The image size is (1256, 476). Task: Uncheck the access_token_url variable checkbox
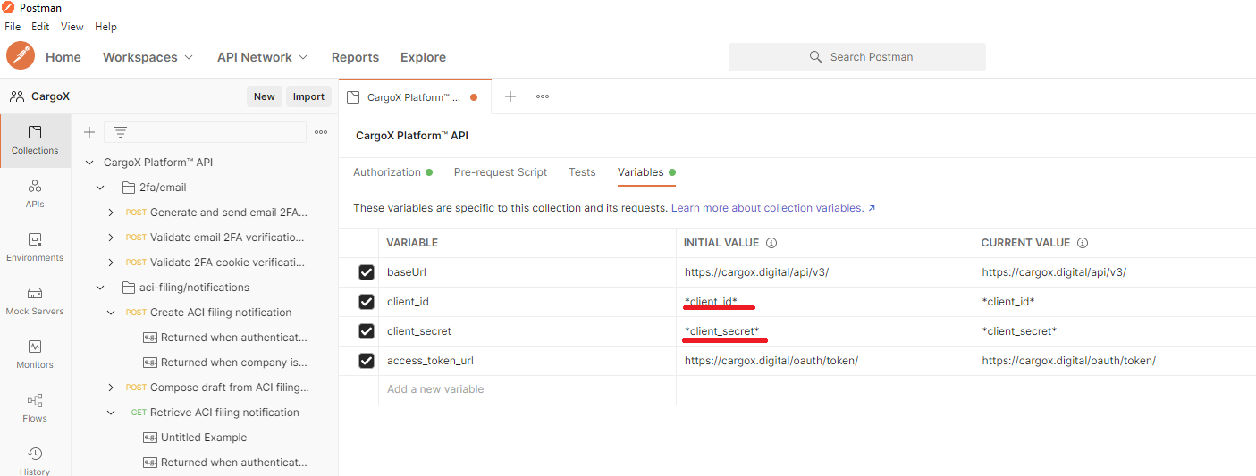point(367,361)
